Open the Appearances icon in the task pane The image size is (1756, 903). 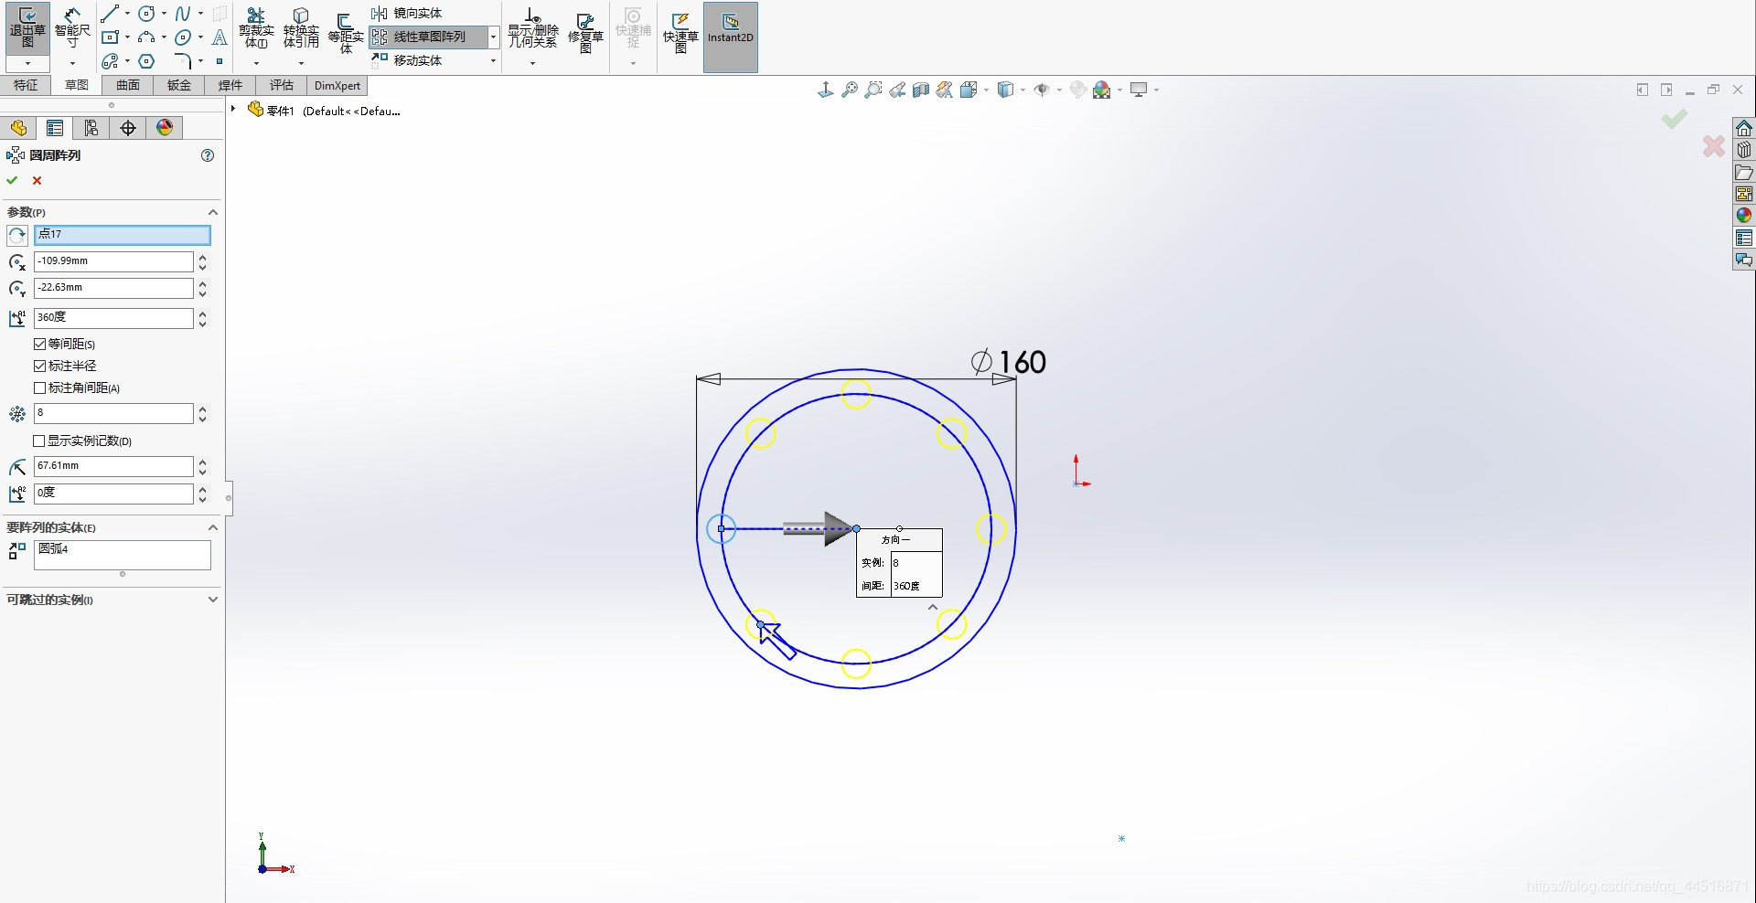(1744, 216)
